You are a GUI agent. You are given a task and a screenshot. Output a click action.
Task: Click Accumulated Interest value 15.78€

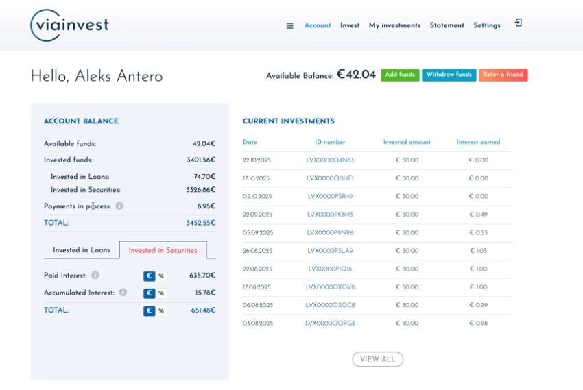pyautogui.click(x=205, y=293)
